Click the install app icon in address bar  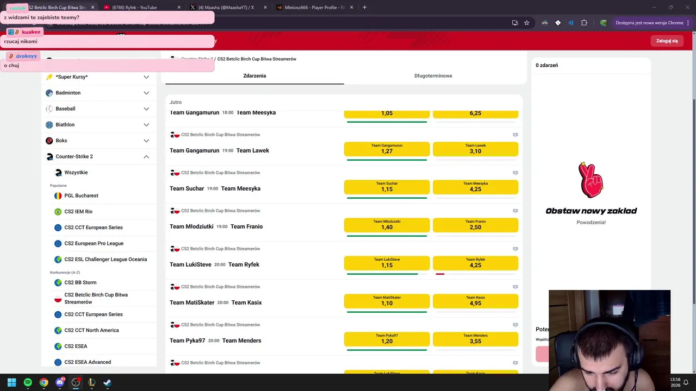(x=515, y=23)
